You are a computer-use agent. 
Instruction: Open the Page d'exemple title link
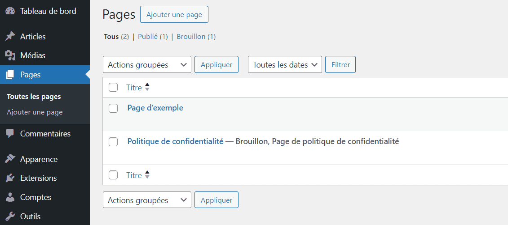tap(155, 108)
